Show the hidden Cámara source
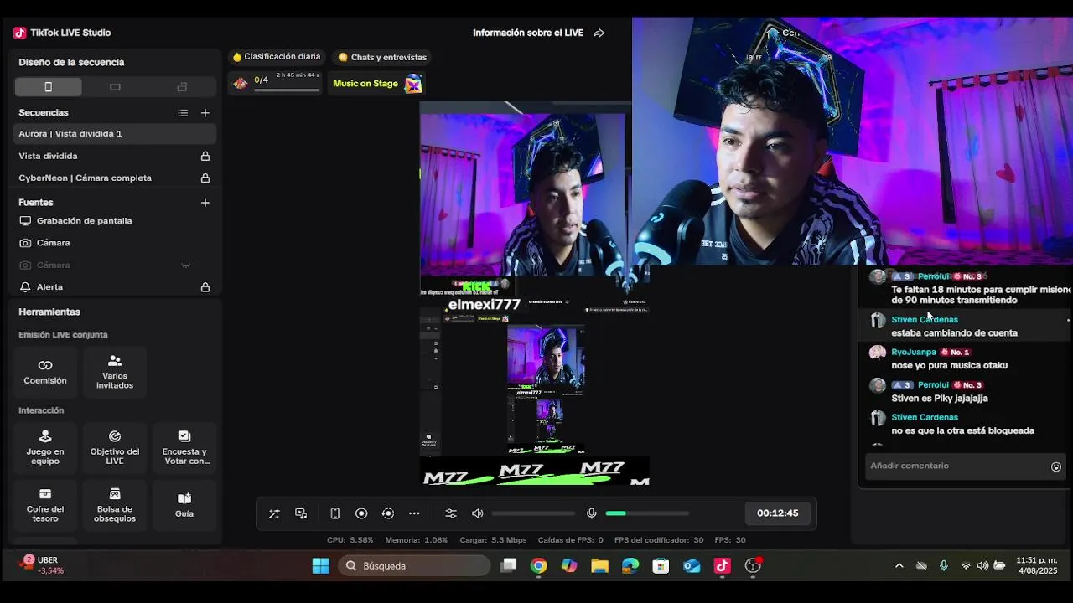Image resolution: width=1073 pixels, height=603 pixels. click(186, 265)
